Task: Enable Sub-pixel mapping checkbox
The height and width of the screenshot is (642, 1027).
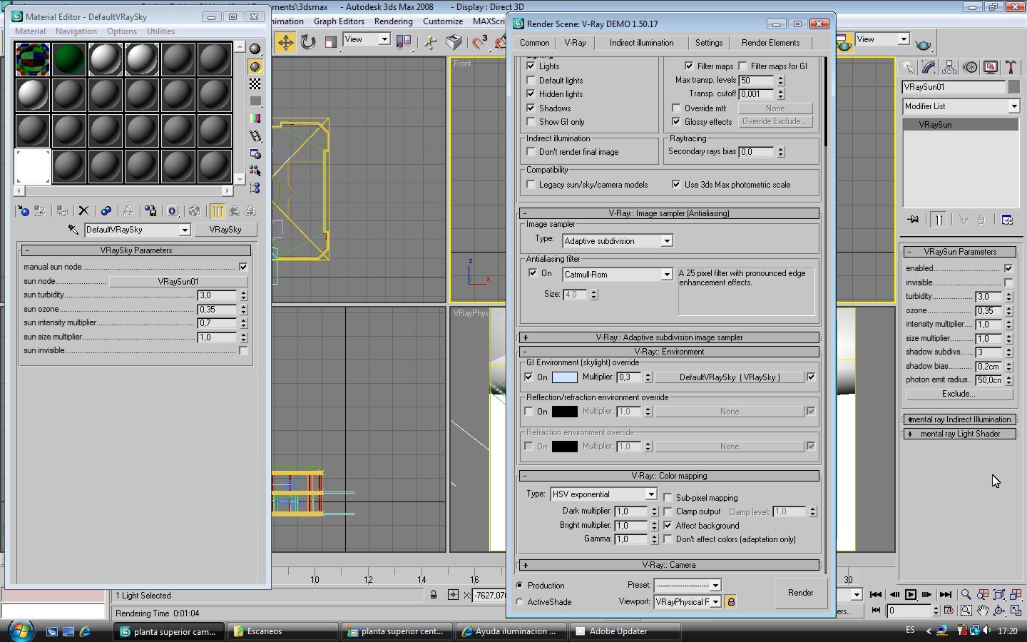Action: click(668, 497)
